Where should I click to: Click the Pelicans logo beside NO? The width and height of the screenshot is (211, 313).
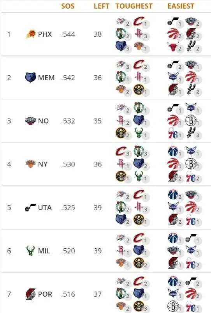tap(30, 121)
